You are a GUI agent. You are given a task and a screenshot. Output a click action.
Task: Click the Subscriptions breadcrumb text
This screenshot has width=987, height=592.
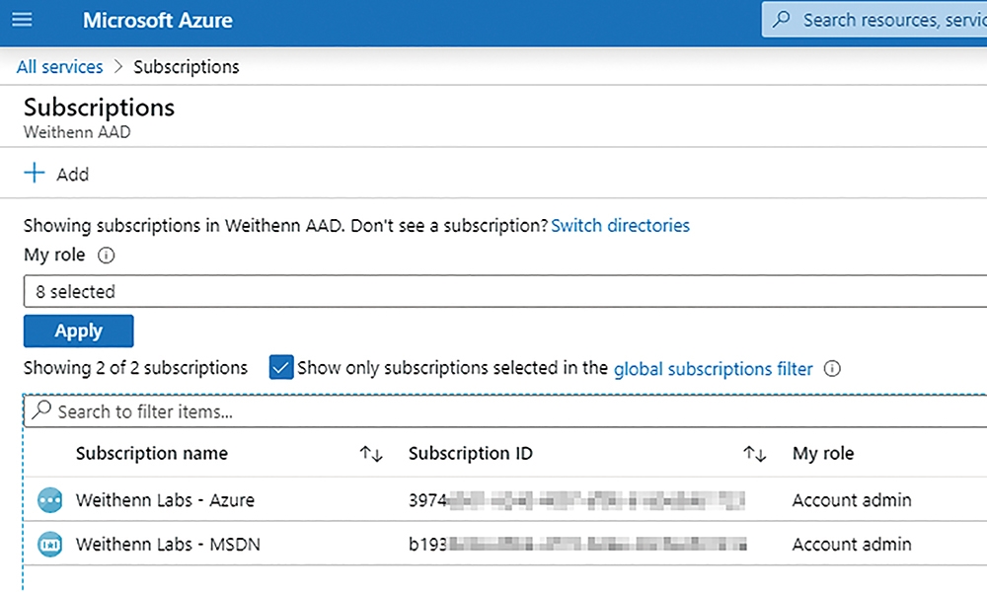click(x=187, y=67)
